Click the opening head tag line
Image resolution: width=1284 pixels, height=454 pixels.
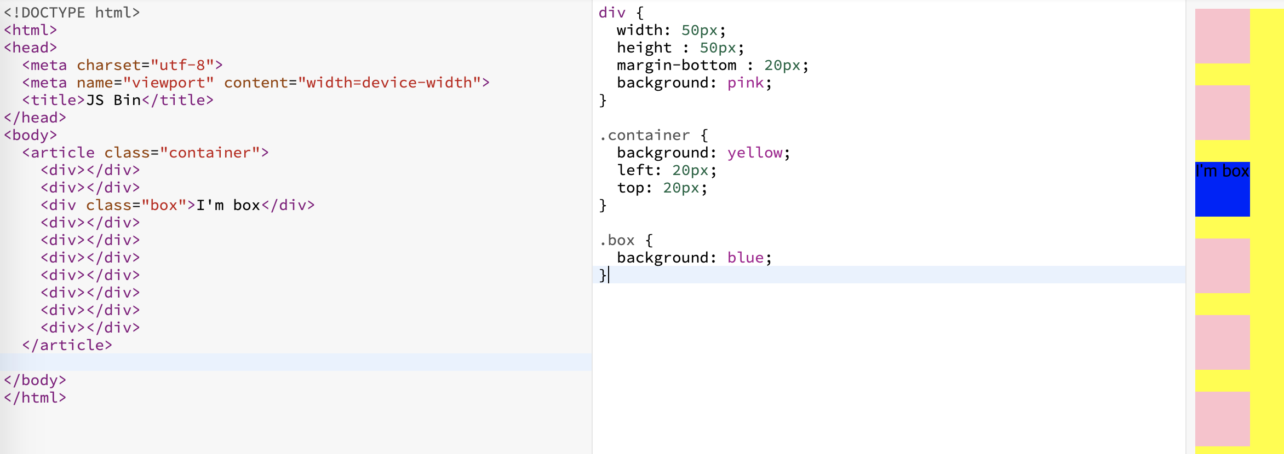[31, 48]
